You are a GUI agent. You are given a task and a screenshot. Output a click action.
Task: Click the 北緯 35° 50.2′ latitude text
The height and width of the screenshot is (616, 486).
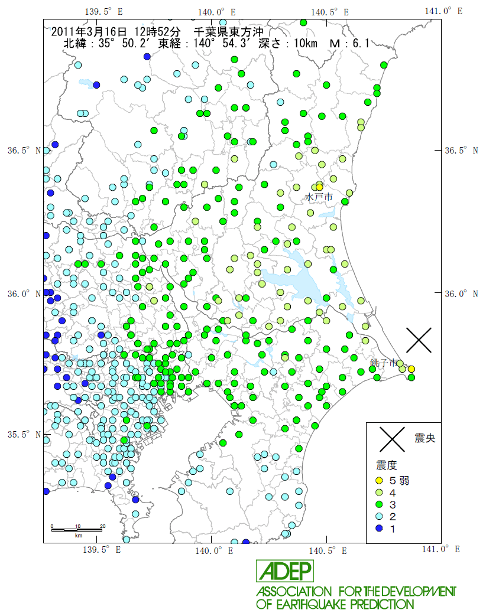[106, 43]
